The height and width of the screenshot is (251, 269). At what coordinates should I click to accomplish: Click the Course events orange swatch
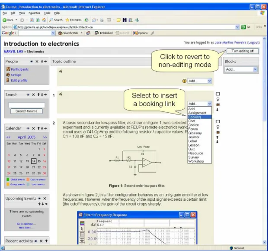28,179
